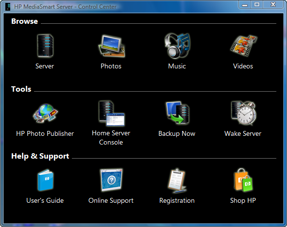
Task: Click the "Backup Now" text label
Action: (177, 133)
